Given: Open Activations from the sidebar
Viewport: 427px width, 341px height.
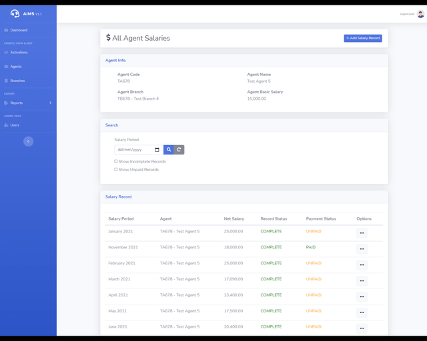Looking at the screenshot, I should point(19,52).
